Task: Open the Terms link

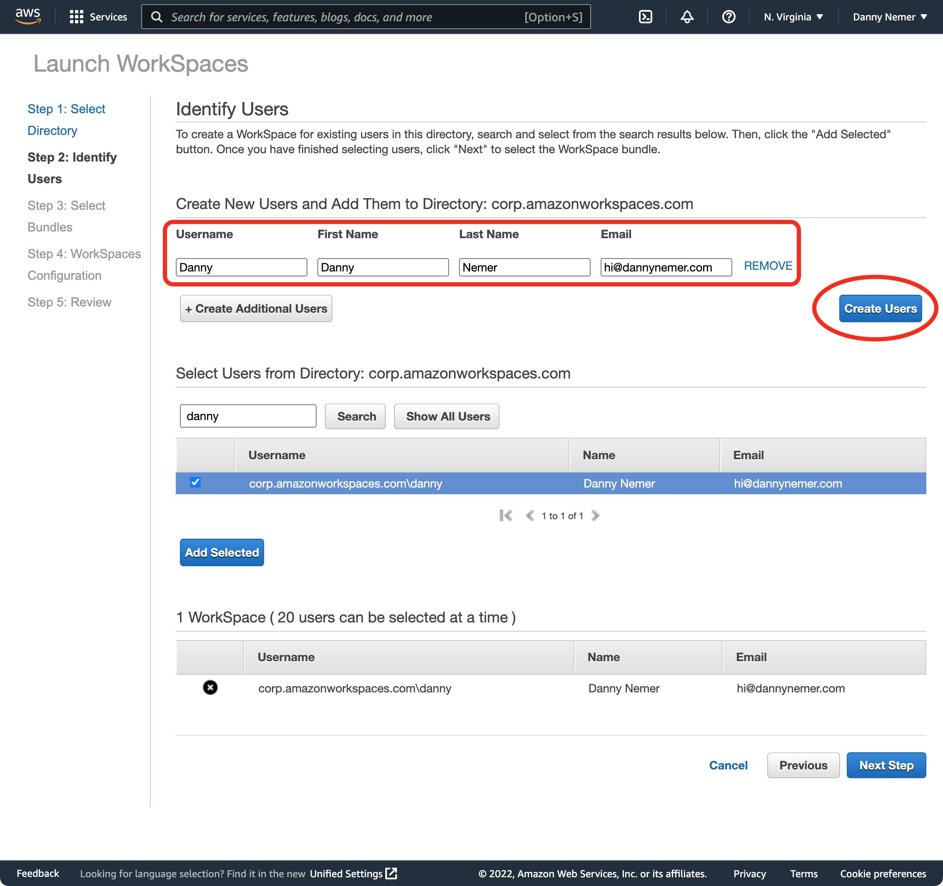Action: [803, 873]
